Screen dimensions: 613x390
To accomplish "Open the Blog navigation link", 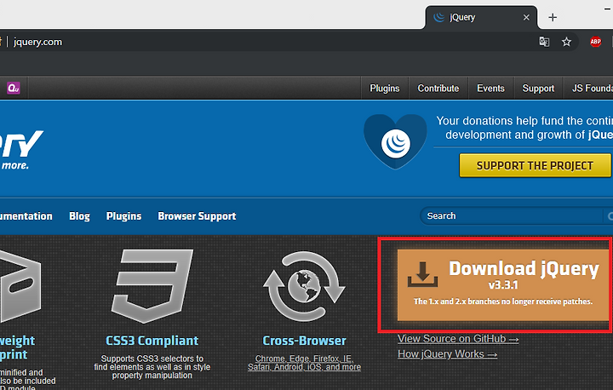I will 79,216.
